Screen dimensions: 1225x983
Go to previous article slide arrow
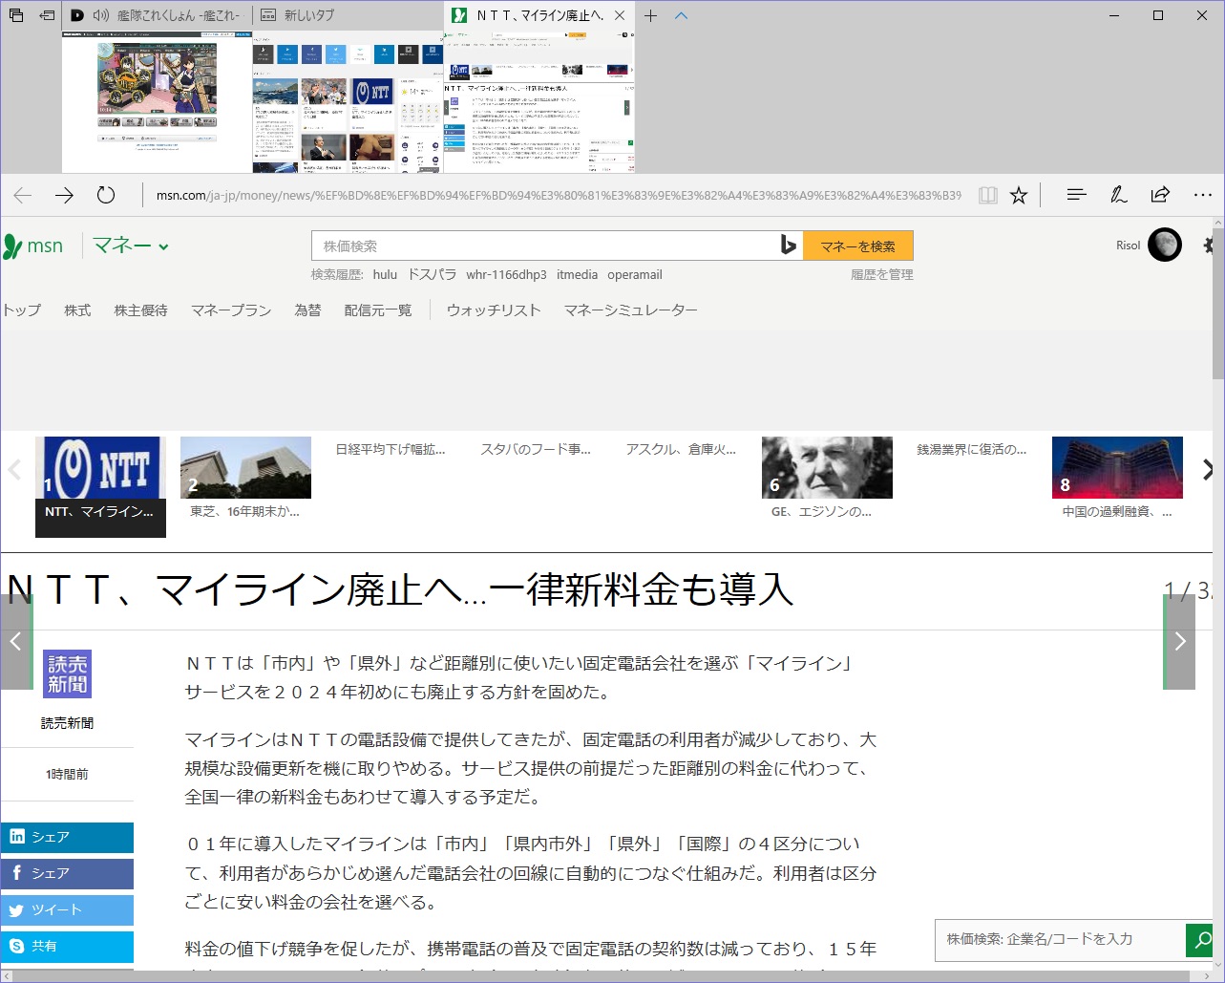(16, 642)
